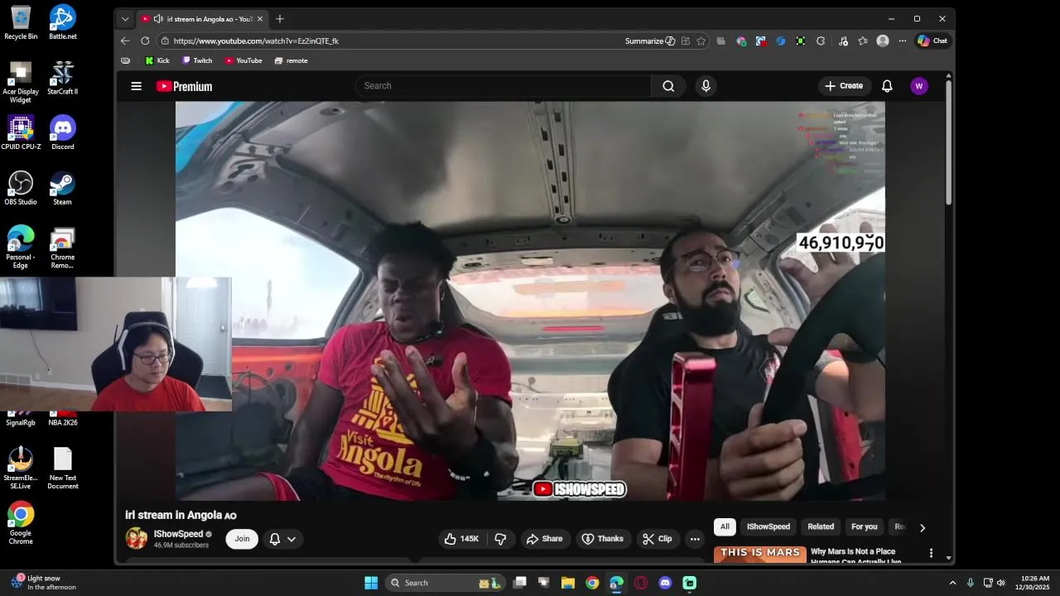Open YouTube bookmark in favorites bar
Viewport: 1060px width, 596px height.
coord(243,60)
